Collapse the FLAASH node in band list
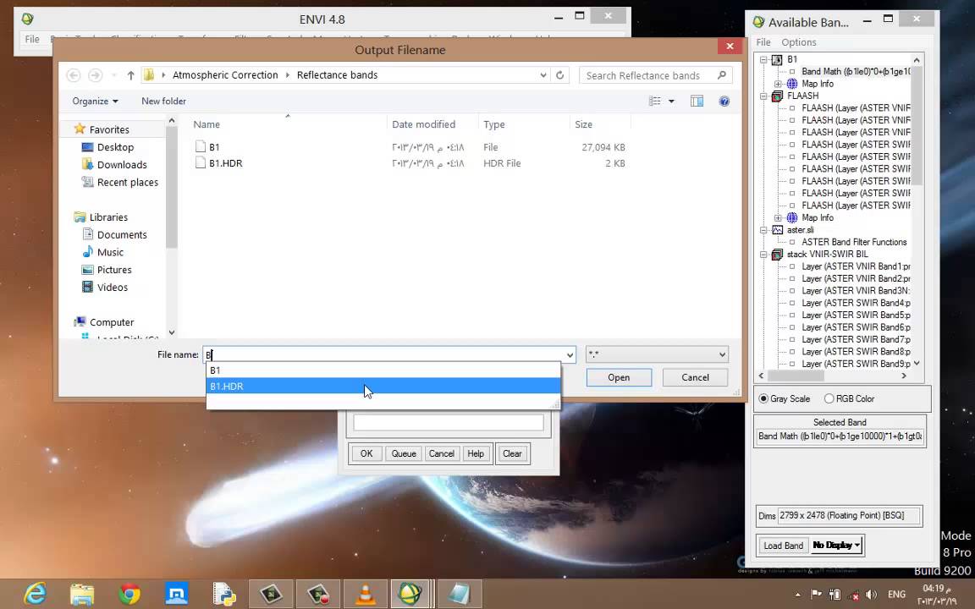Image resolution: width=975 pixels, height=609 pixels. pyautogui.click(x=763, y=96)
